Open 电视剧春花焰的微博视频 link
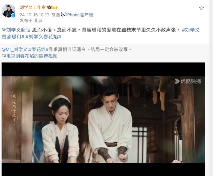Screen dimensions: 213x176 (x=32, y=56)
